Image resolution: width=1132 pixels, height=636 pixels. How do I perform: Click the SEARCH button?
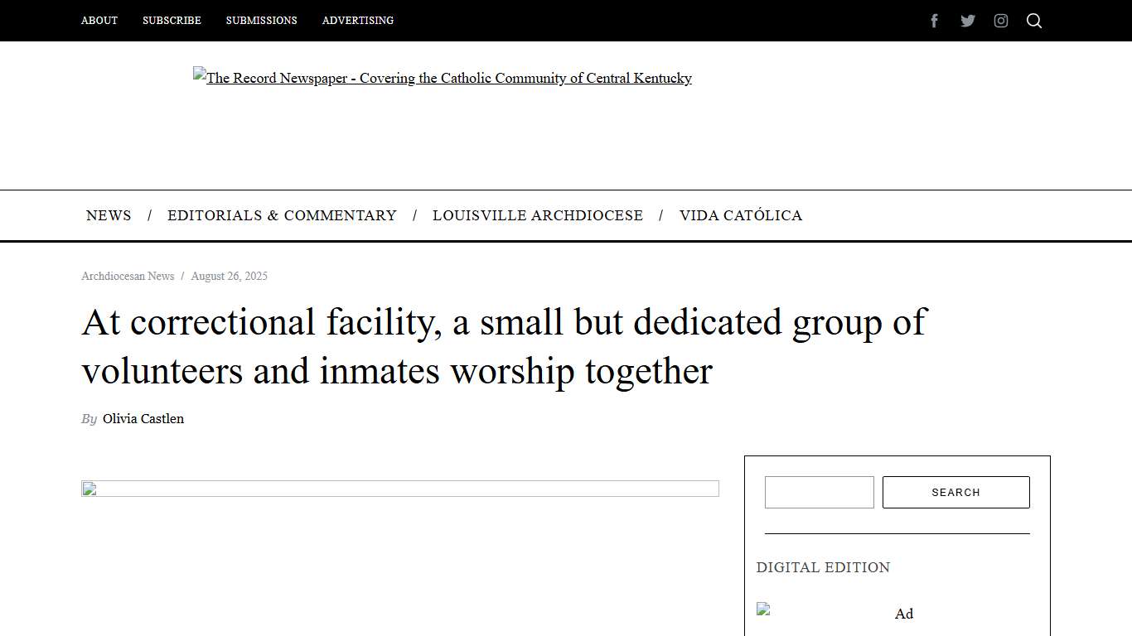(x=955, y=492)
